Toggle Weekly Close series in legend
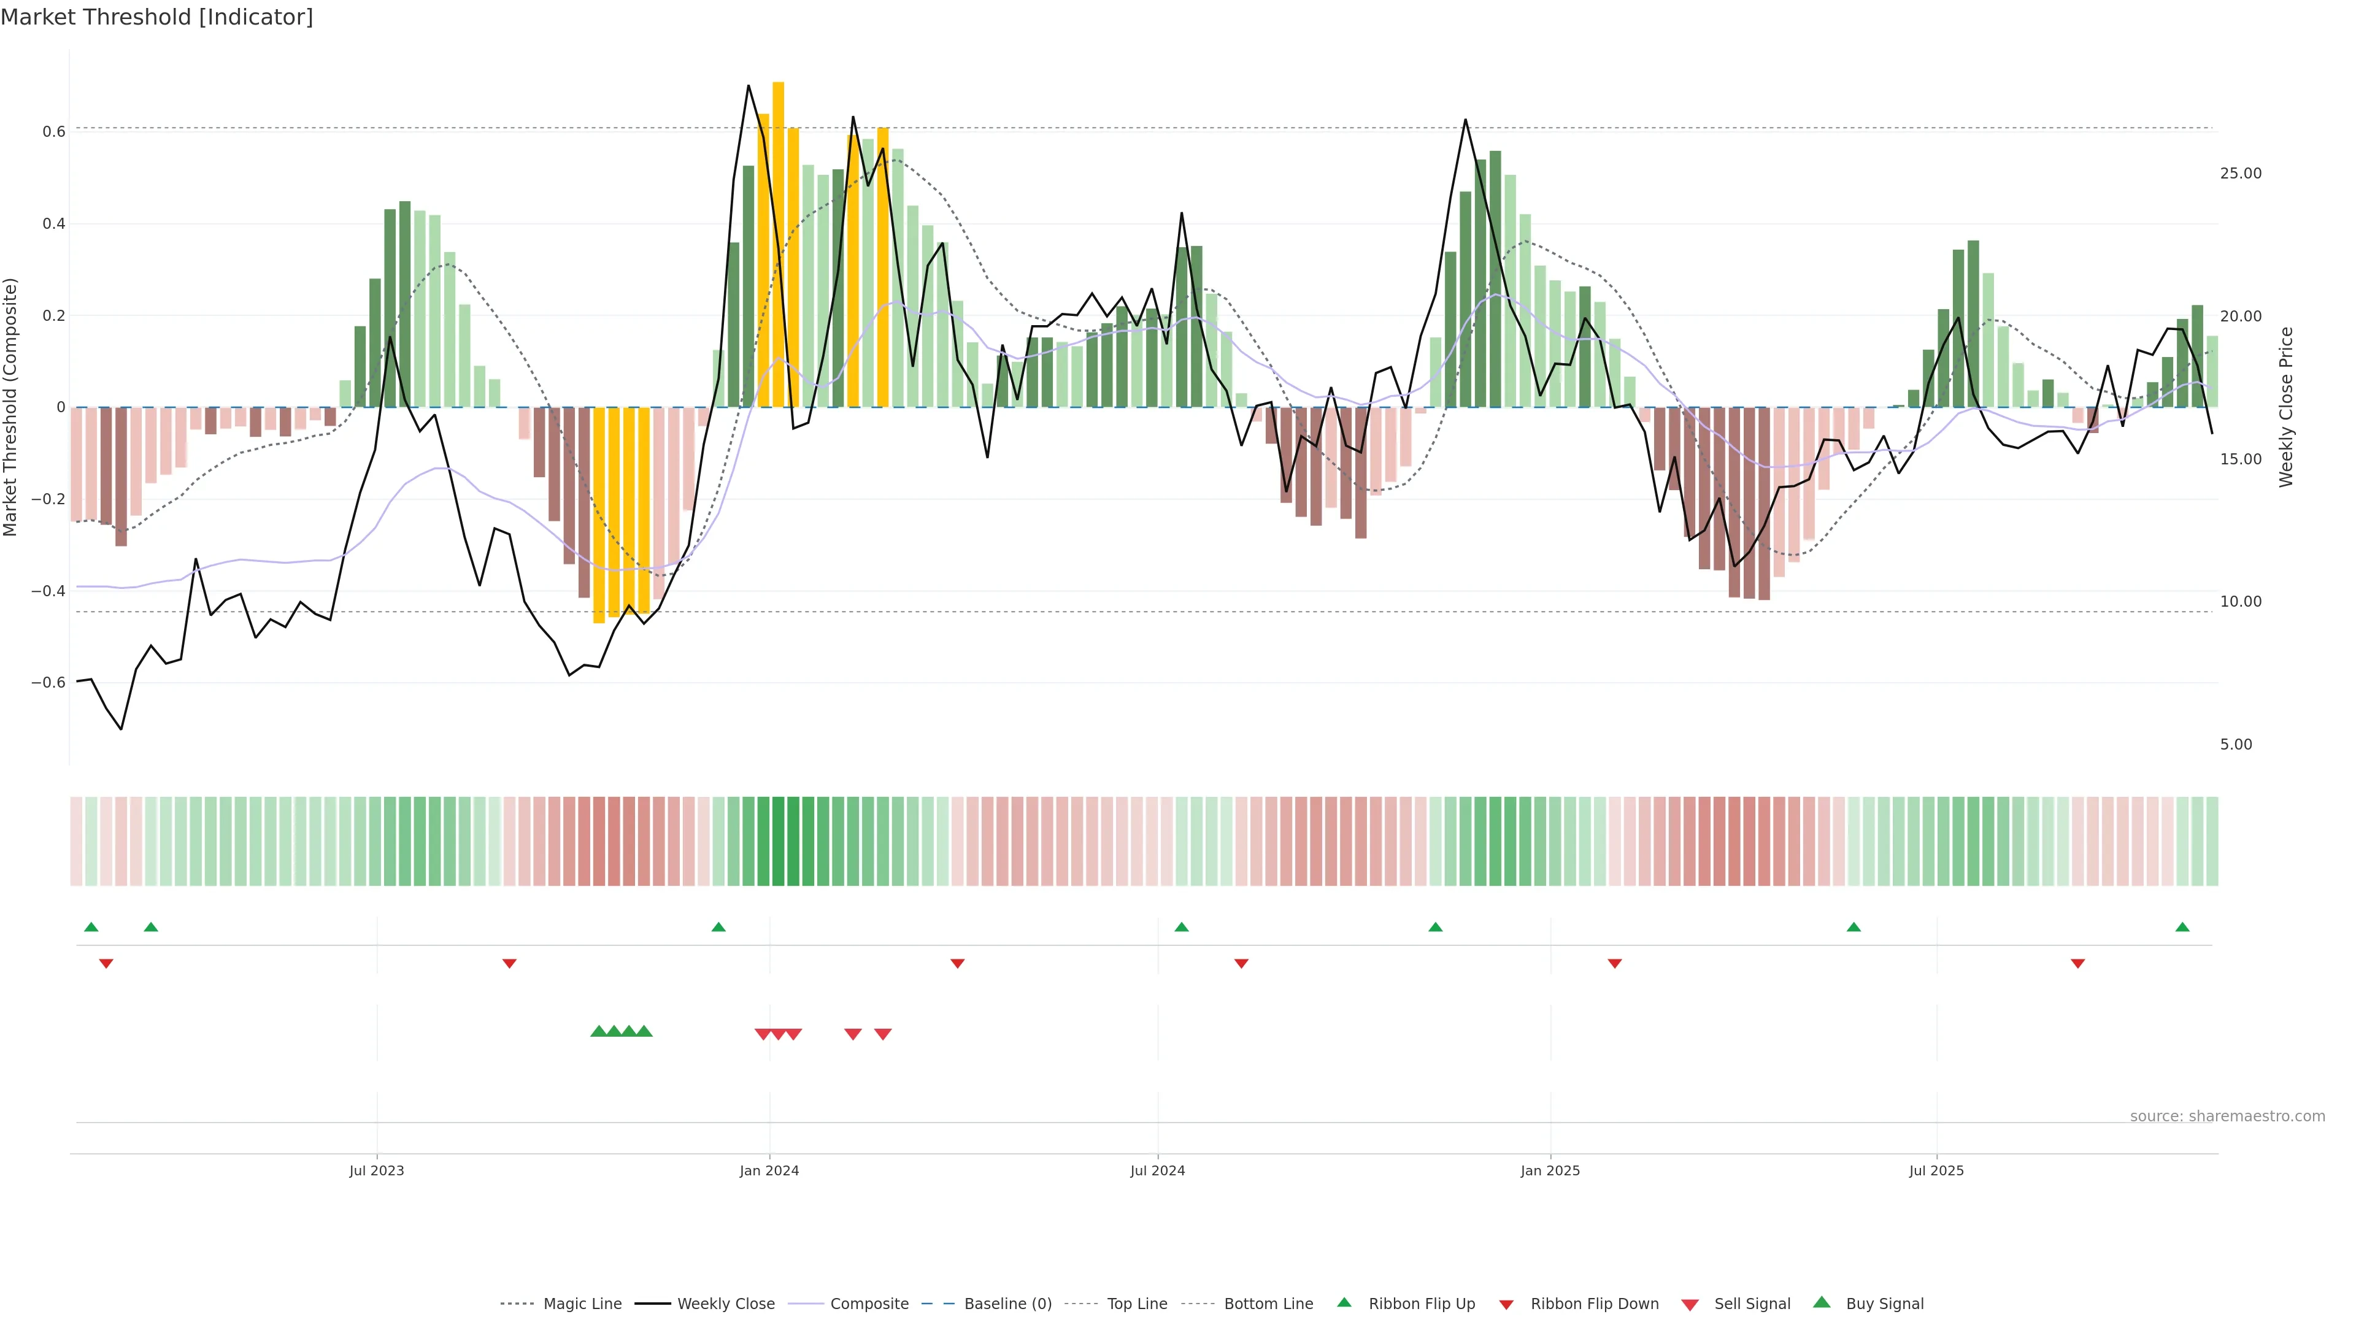Screen dimensions: 2356x1325 click(x=725, y=1304)
